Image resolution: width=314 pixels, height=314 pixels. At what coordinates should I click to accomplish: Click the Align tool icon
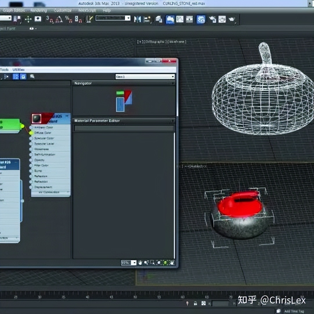147,19
